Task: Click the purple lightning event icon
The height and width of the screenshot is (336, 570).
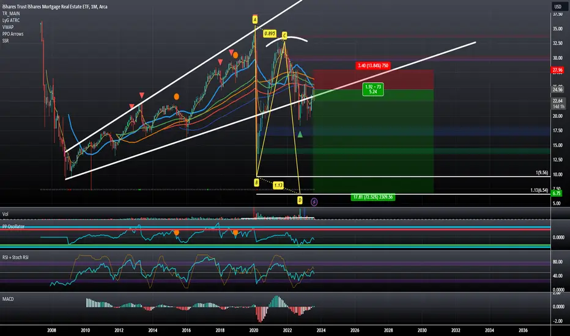Action: [x=314, y=202]
